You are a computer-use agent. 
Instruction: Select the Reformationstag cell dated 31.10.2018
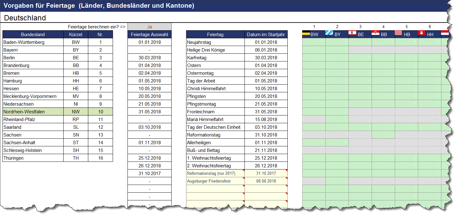click(x=215, y=135)
